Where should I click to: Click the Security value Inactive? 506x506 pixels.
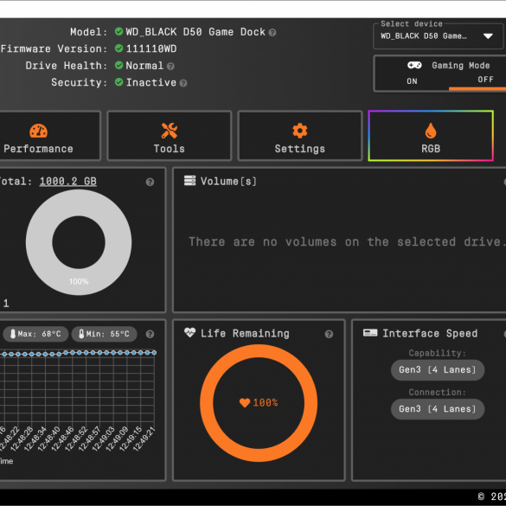(x=151, y=83)
